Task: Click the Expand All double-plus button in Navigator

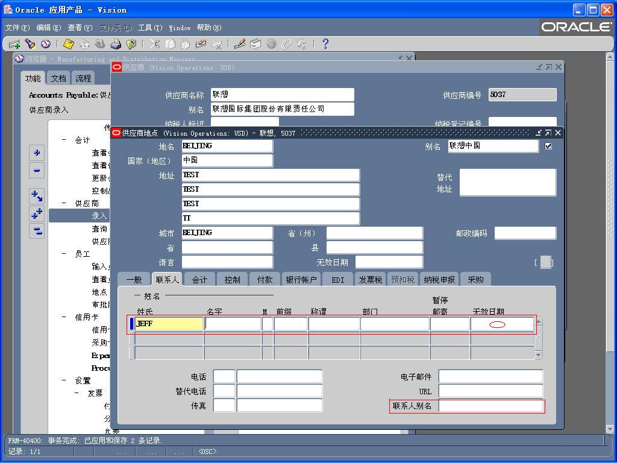Action: click(x=37, y=213)
